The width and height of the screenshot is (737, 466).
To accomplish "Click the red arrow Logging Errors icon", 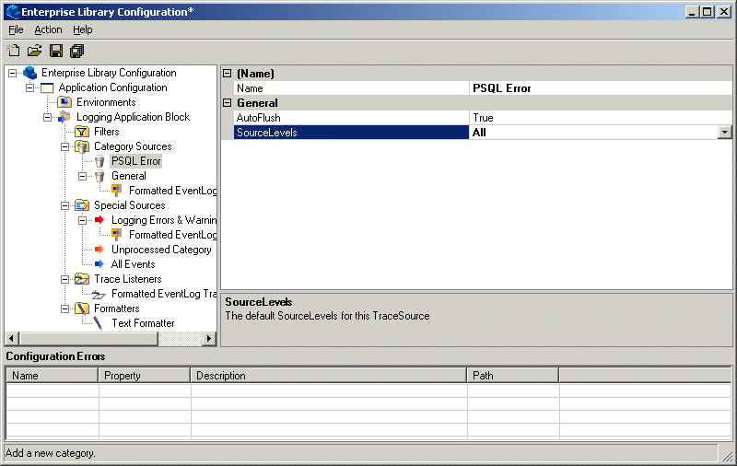I will coord(99,220).
